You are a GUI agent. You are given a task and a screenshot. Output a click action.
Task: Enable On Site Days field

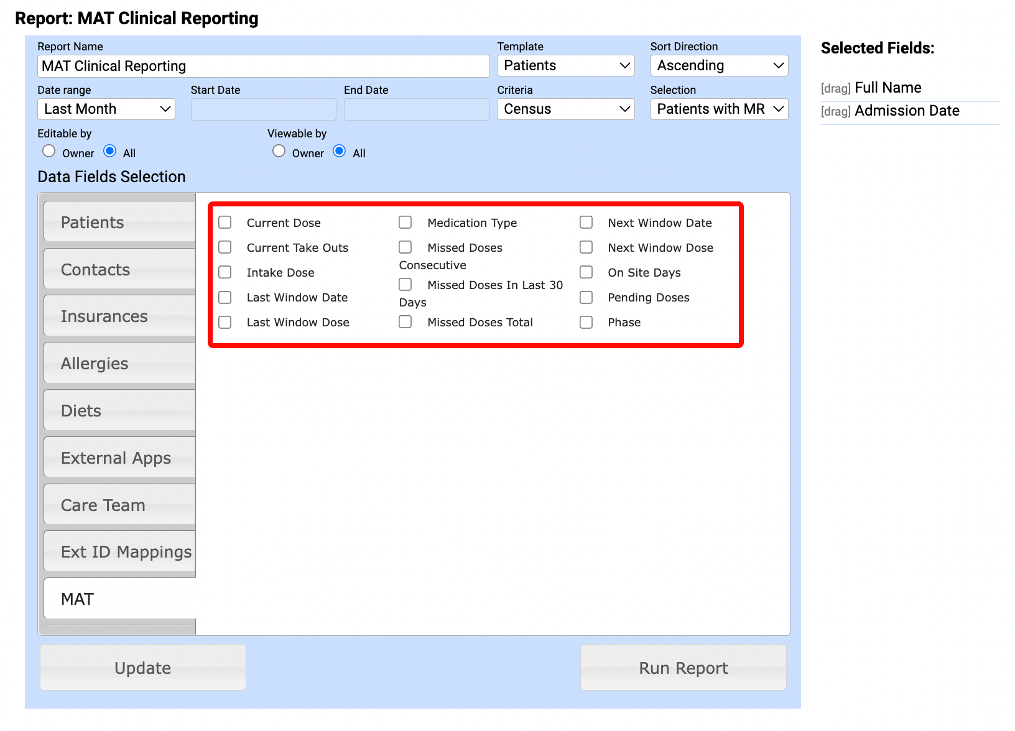[586, 272]
